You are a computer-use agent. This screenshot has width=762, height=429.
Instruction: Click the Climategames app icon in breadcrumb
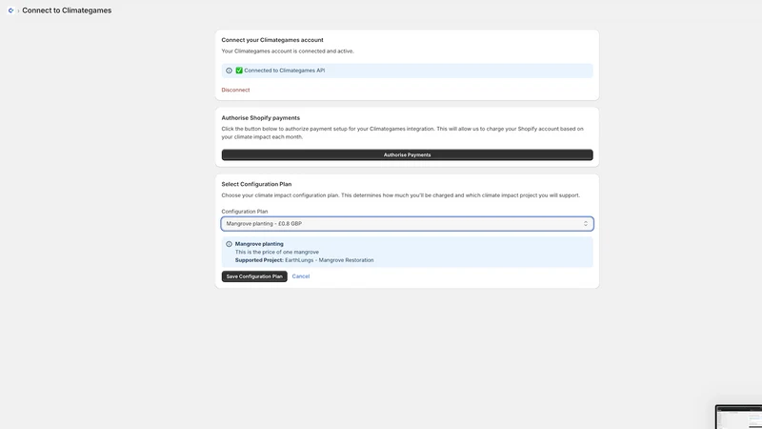point(10,10)
